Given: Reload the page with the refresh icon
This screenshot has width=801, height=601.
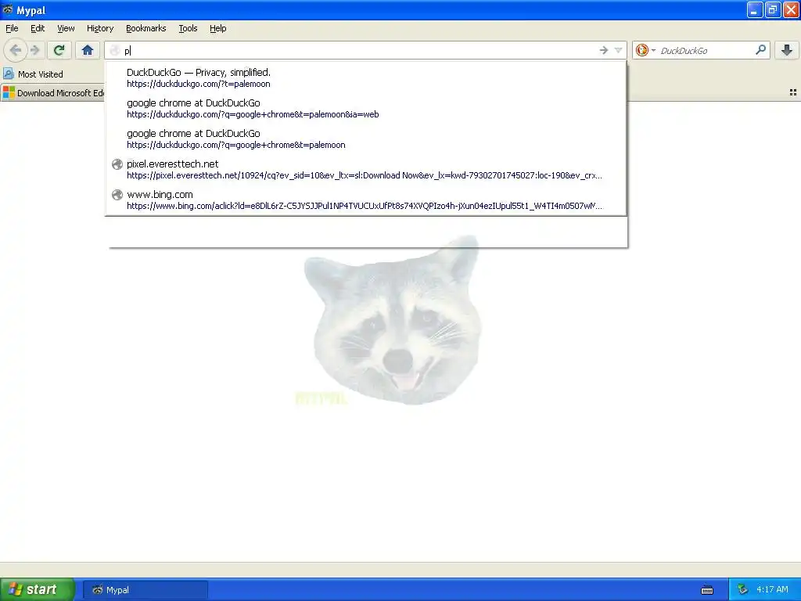Looking at the screenshot, I should tap(59, 50).
